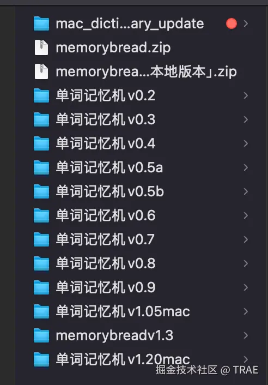Click the memorybrea...本地版本」.zip file icon
268x385 pixels.
41,71
